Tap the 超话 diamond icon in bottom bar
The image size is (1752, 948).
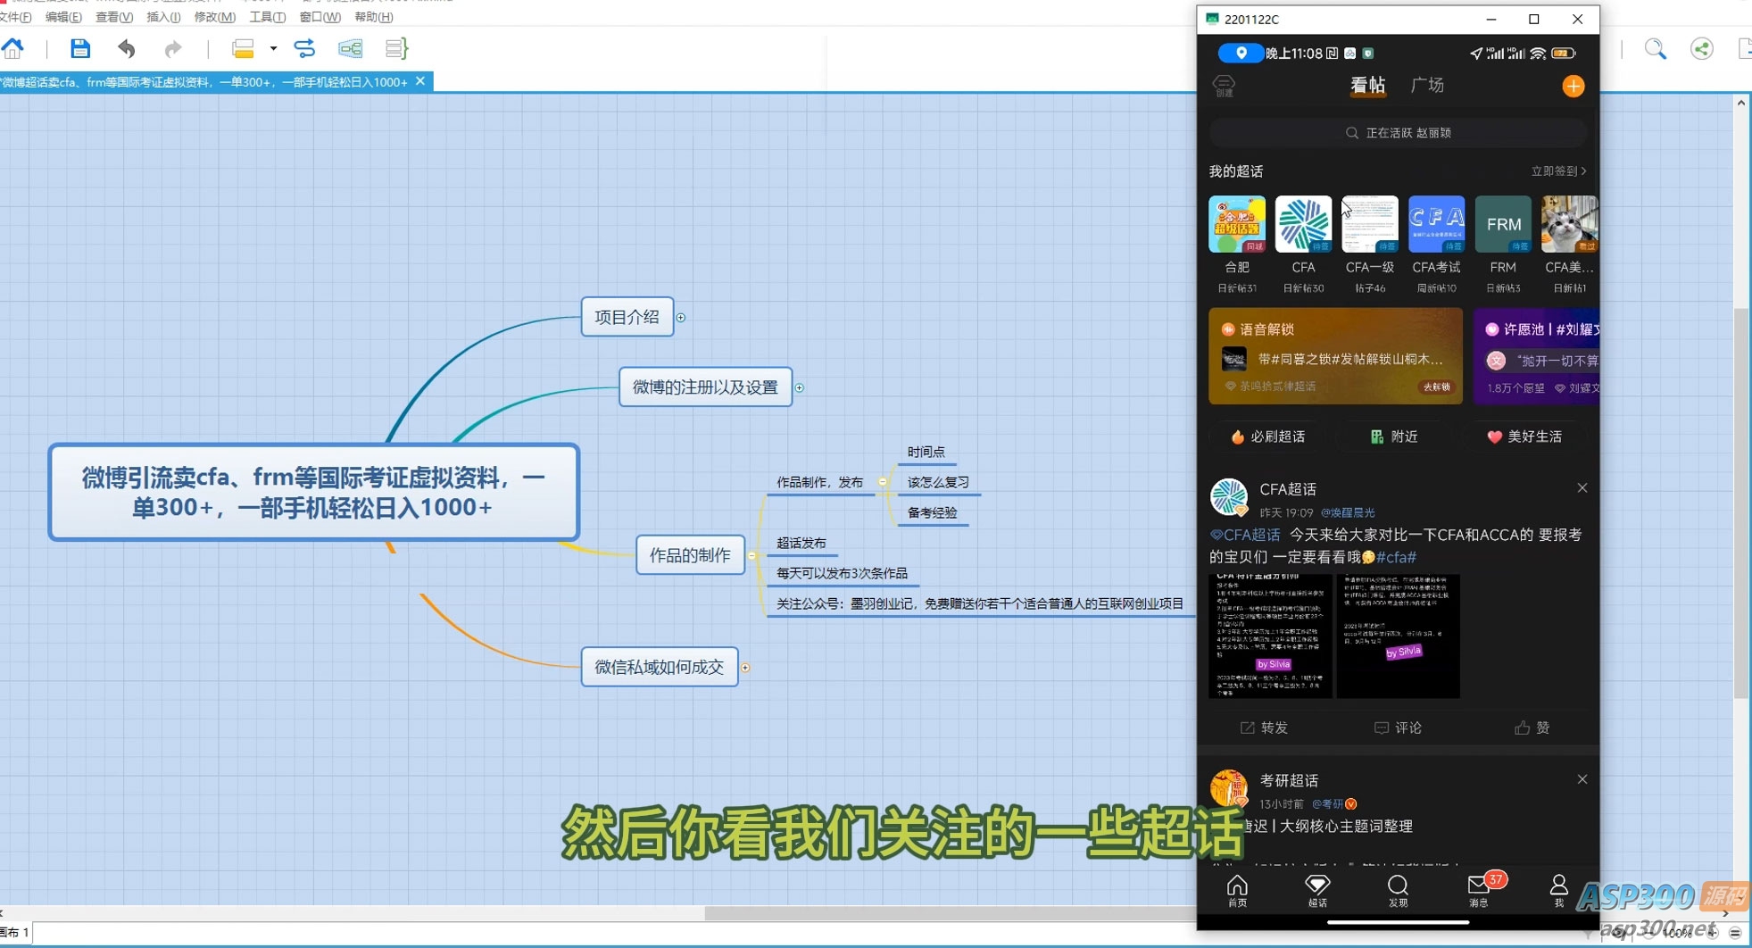(1317, 891)
